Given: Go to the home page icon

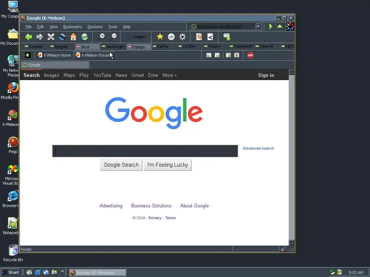Looking at the screenshot, I should coord(73,37).
